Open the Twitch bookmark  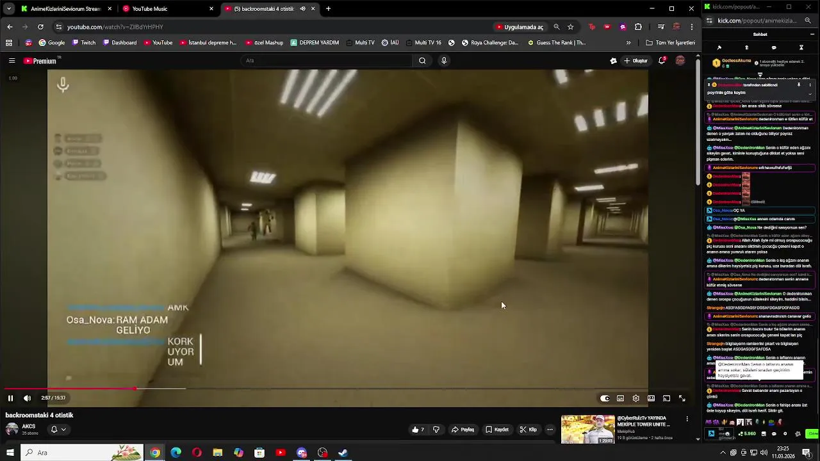pos(84,43)
